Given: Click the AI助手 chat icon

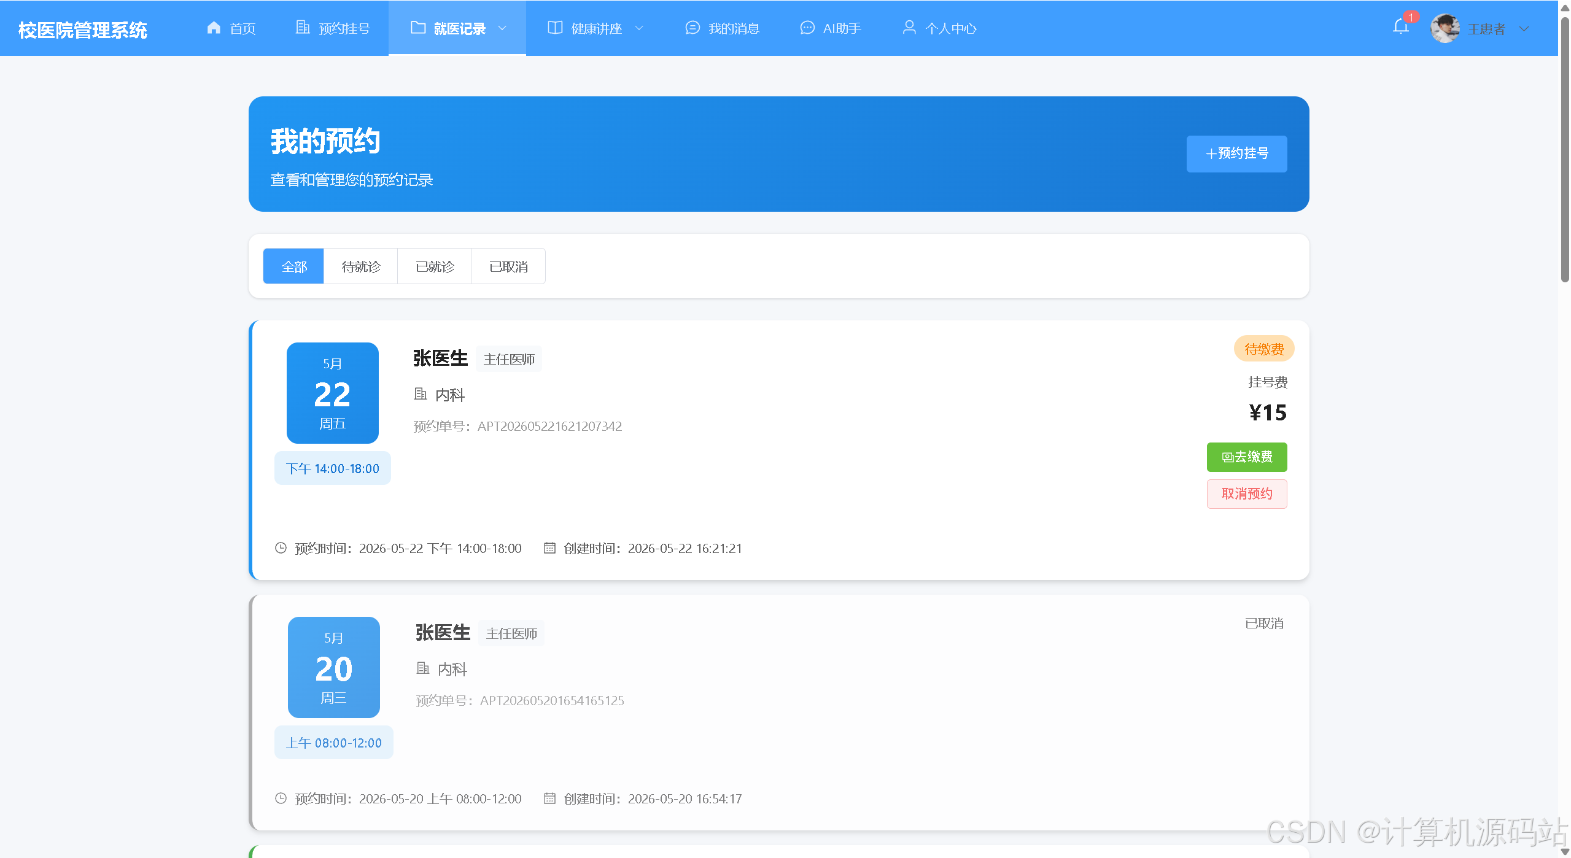Looking at the screenshot, I should click(807, 28).
